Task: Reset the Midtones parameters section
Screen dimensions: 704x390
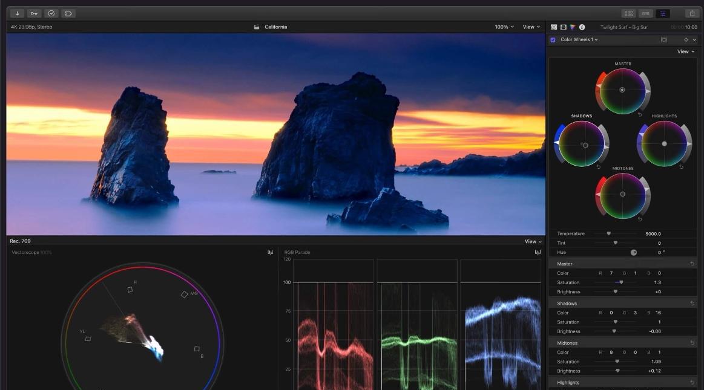Action: tap(692, 343)
